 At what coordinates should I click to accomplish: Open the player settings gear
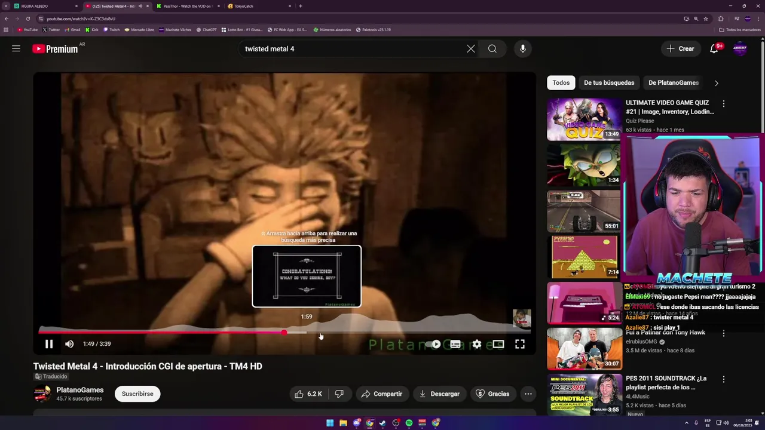pos(477,344)
